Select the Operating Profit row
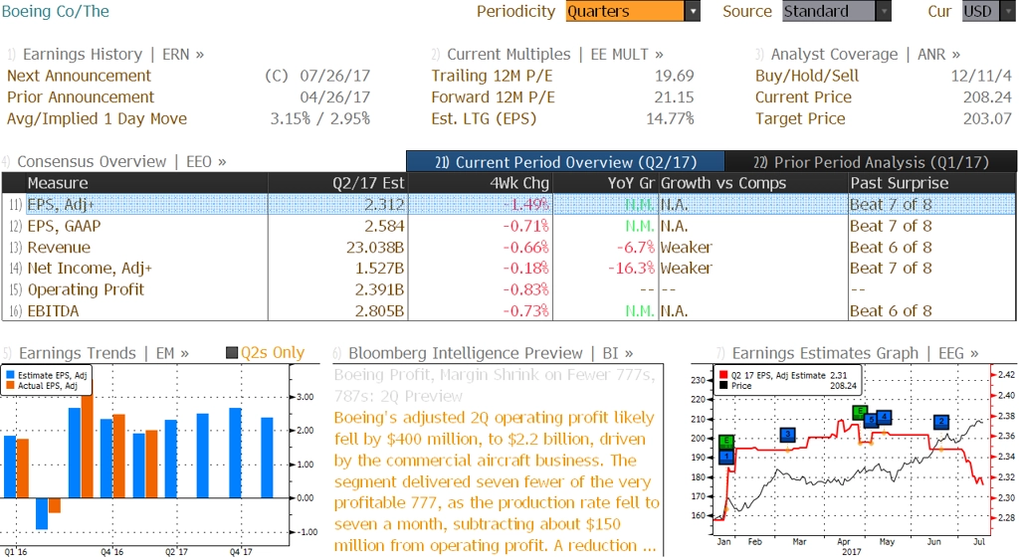This screenshot has height=559, width=1019. coord(509,289)
